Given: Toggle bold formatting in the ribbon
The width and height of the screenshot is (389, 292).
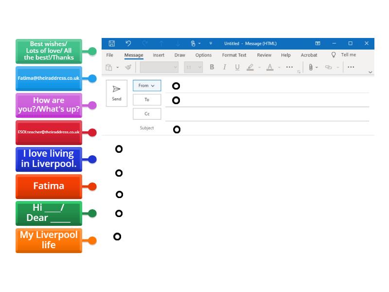Looking at the screenshot, I should [212, 67].
